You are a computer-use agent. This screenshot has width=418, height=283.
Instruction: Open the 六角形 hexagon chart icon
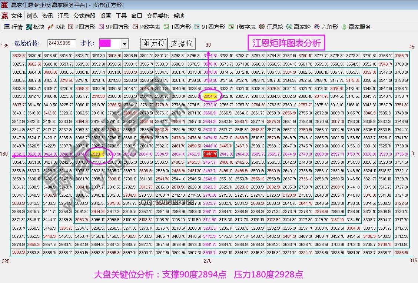click(x=326, y=27)
